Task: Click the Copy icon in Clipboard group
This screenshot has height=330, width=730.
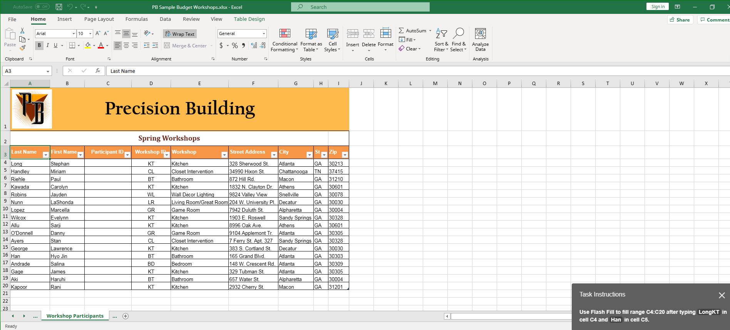Action: [22, 39]
